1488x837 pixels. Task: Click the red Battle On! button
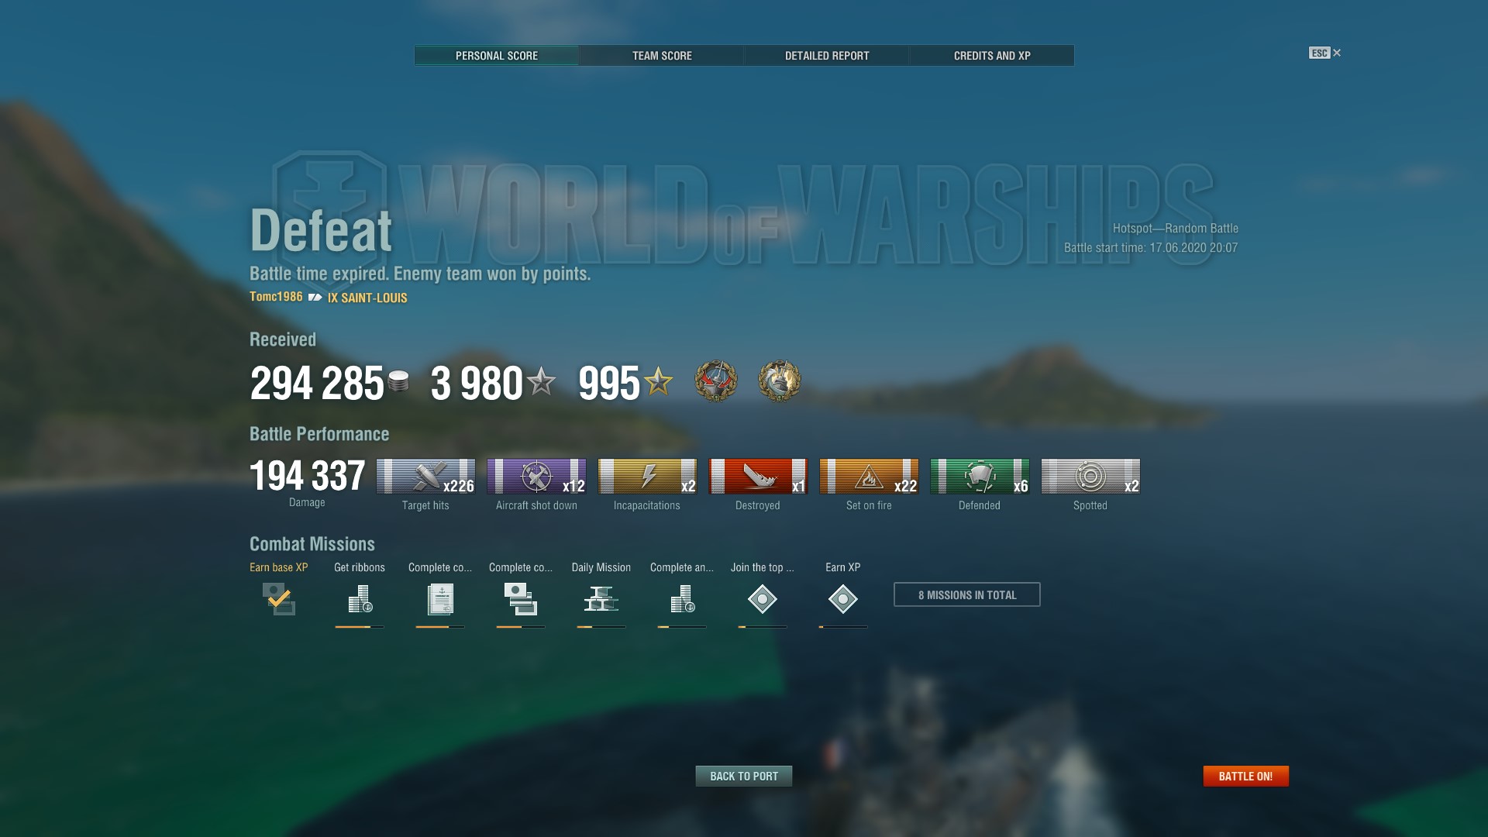pyautogui.click(x=1245, y=776)
